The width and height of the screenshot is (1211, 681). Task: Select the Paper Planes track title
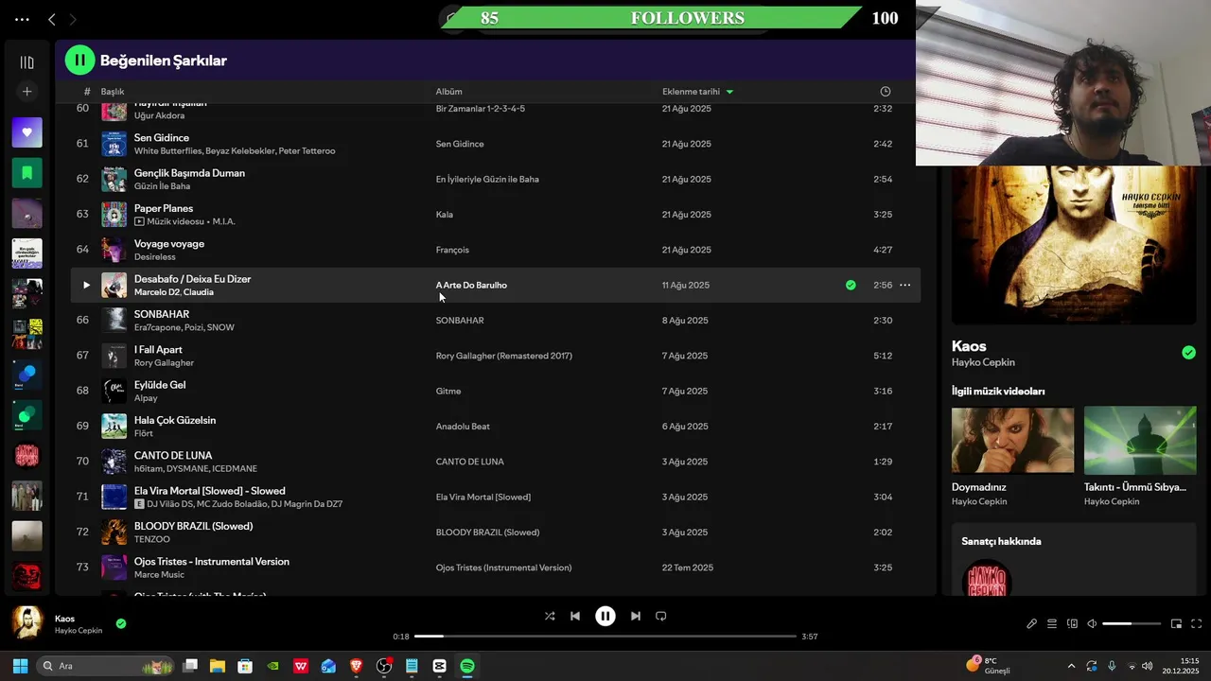click(x=164, y=208)
